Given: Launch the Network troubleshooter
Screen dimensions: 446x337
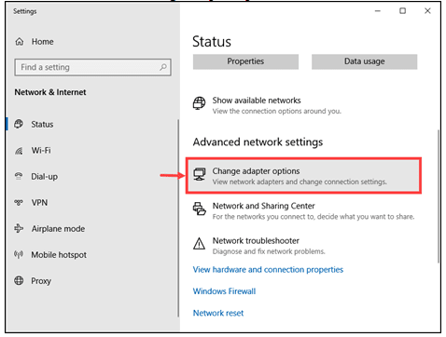Looking at the screenshot, I should click(x=259, y=246).
